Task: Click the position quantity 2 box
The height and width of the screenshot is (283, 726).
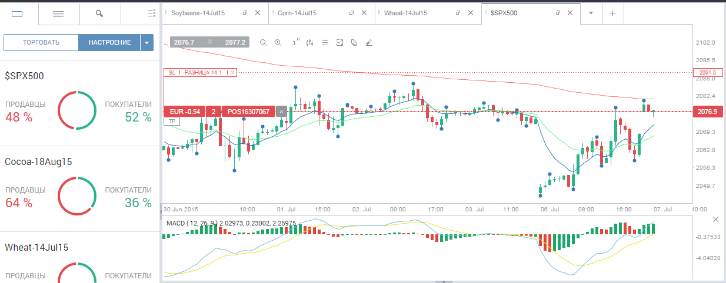Action: (x=213, y=111)
